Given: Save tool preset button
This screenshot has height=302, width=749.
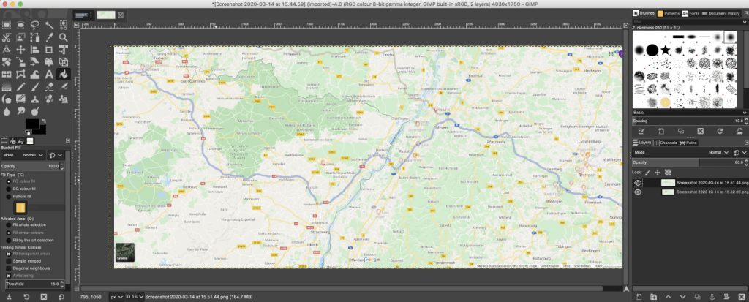Looking at the screenshot, I should coord(9,297).
